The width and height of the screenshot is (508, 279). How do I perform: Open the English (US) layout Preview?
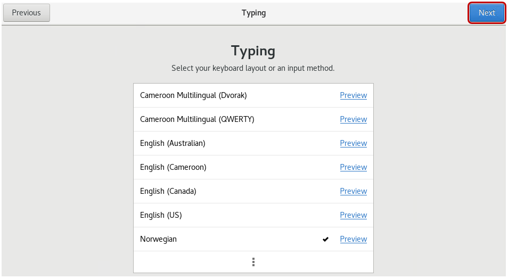coord(353,215)
